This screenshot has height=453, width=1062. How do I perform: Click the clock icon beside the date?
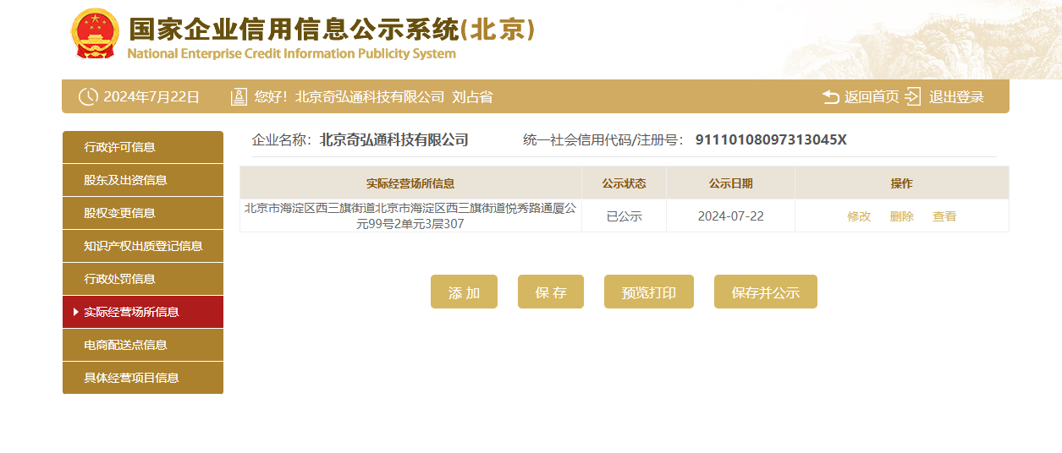(x=88, y=96)
